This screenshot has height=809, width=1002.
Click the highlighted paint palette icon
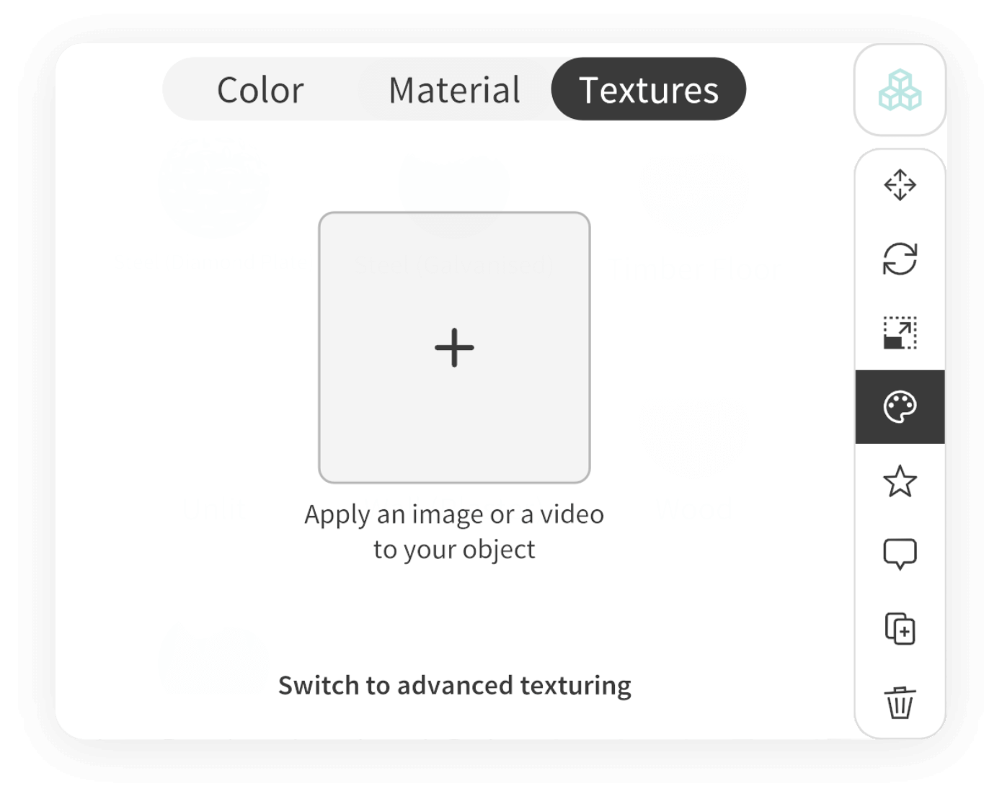click(x=900, y=407)
